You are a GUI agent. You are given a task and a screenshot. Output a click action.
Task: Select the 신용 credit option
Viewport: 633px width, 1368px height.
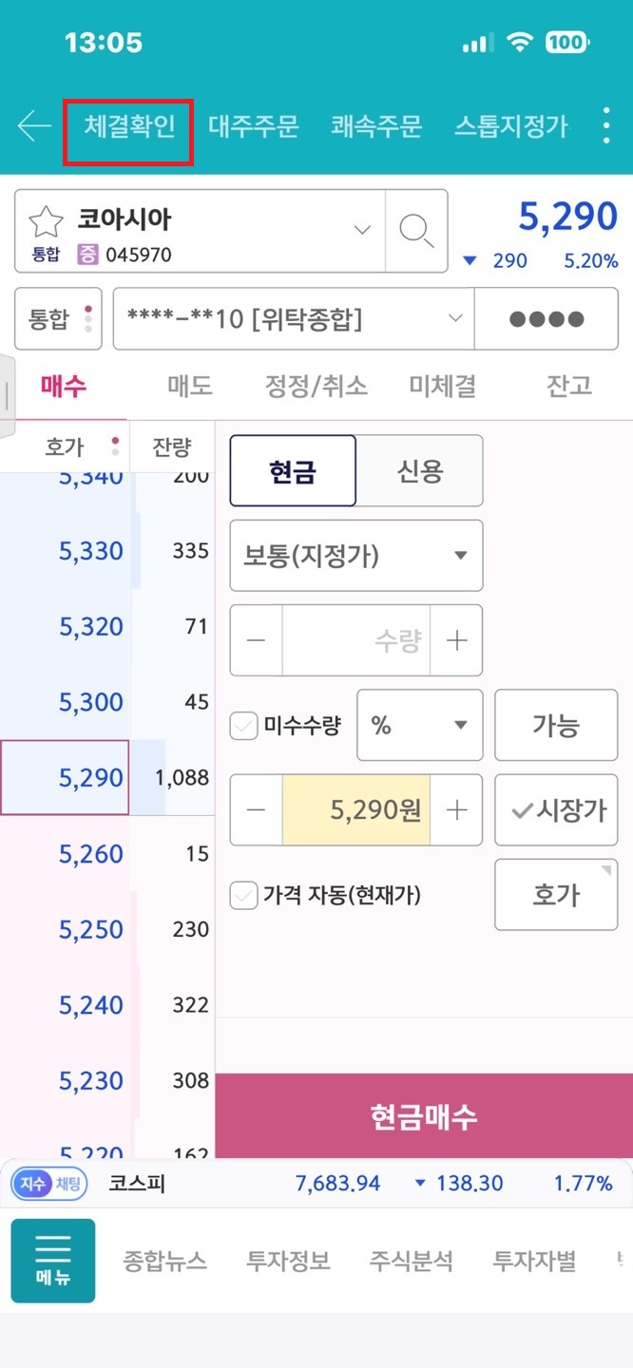pyautogui.click(x=419, y=471)
